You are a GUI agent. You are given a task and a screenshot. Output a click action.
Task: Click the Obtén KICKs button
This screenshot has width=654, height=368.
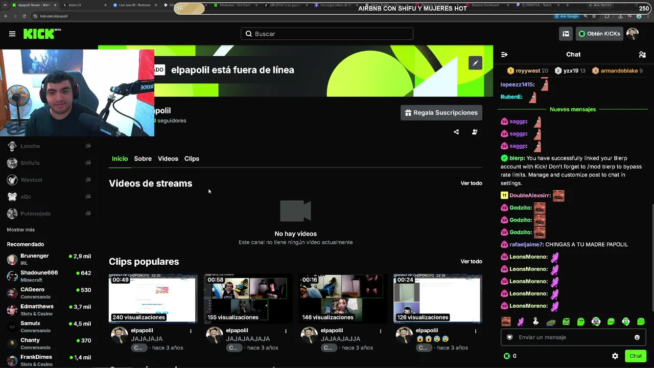pos(599,34)
